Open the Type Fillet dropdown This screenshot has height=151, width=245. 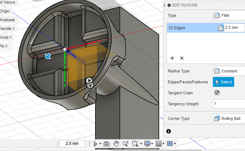point(228,16)
